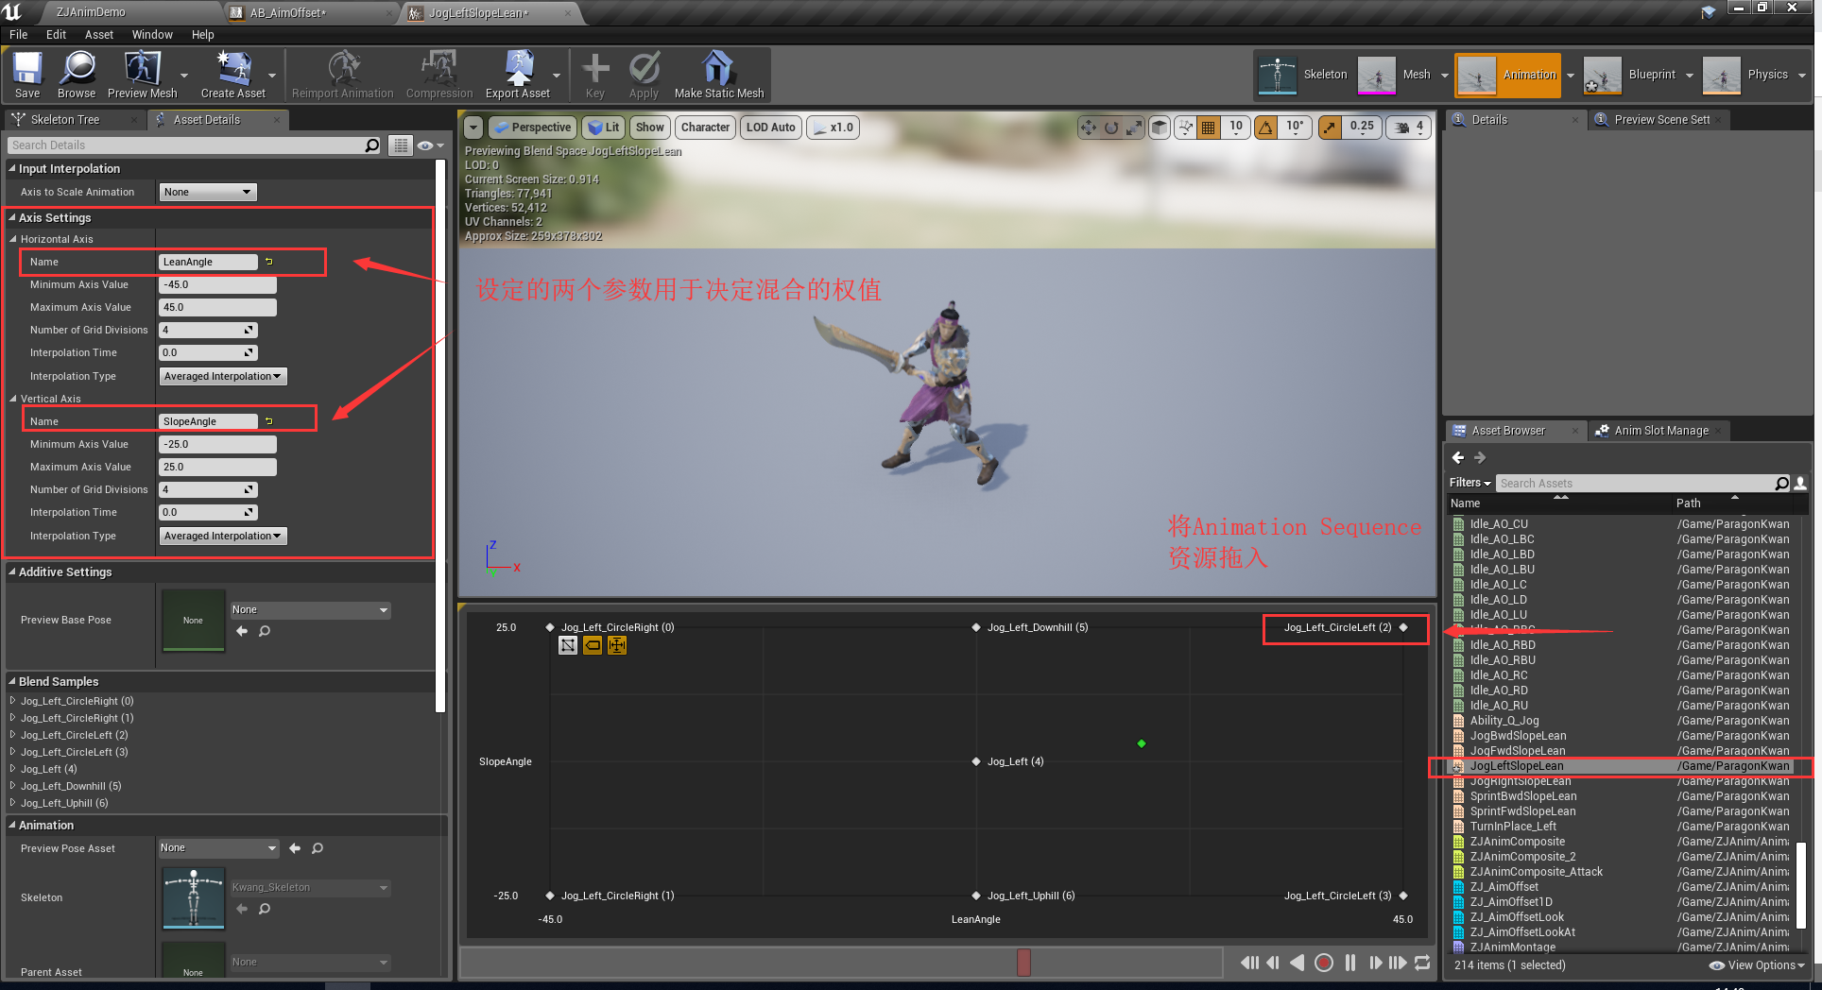The image size is (1822, 990).
Task: Toggle looping playback of the animation
Action: tap(1422, 963)
